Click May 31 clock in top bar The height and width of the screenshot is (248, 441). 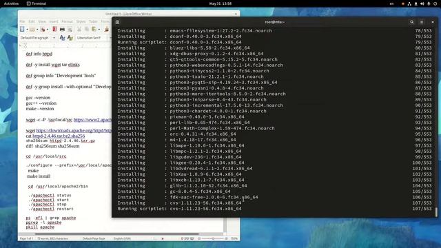[220, 3]
